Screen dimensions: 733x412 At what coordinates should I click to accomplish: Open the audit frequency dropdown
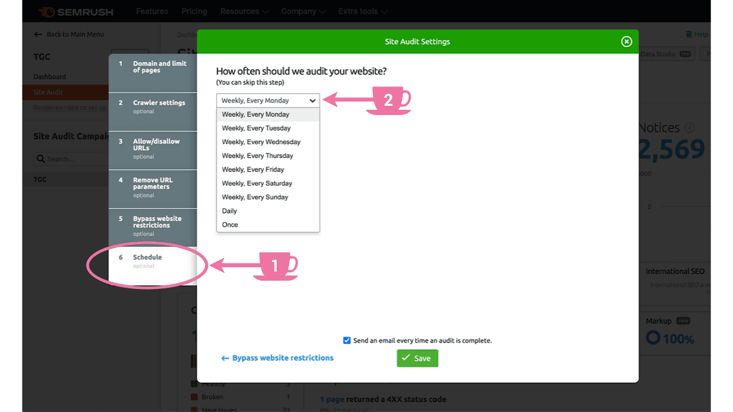(x=267, y=100)
